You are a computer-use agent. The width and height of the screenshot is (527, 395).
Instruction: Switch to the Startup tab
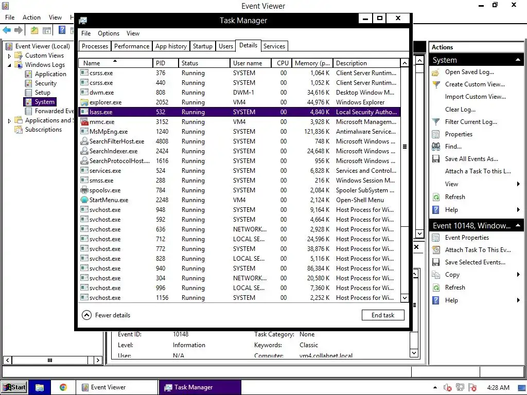pyautogui.click(x=202, y=46)
